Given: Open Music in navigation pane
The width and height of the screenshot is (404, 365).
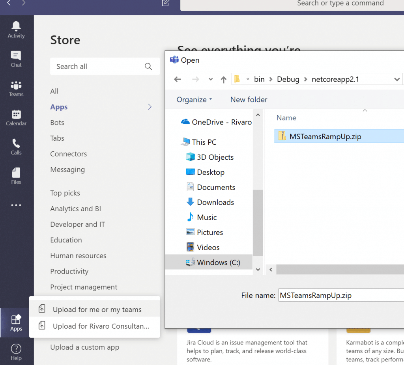Looking at the screenshot, I should point(201,217).
